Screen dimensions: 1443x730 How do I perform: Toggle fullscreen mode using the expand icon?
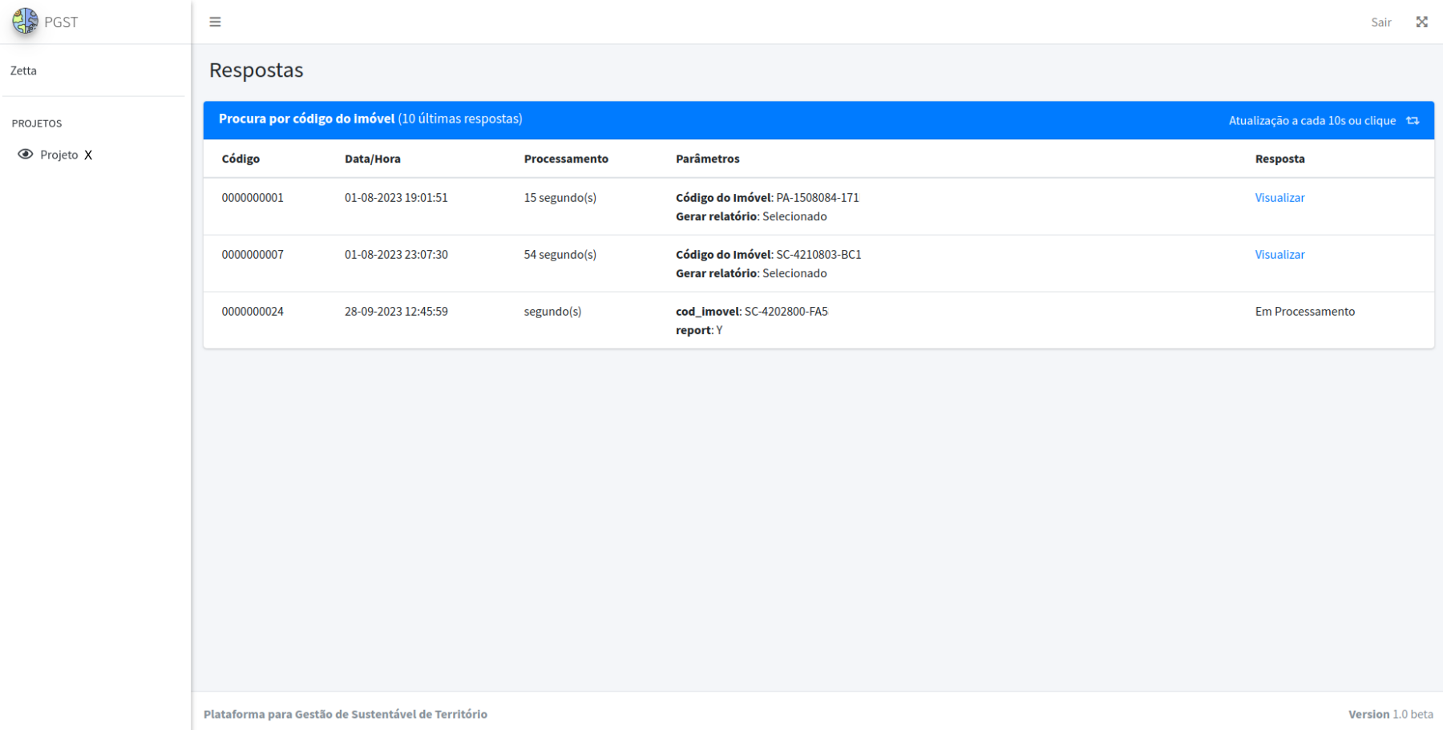(x=1422, y=22)
